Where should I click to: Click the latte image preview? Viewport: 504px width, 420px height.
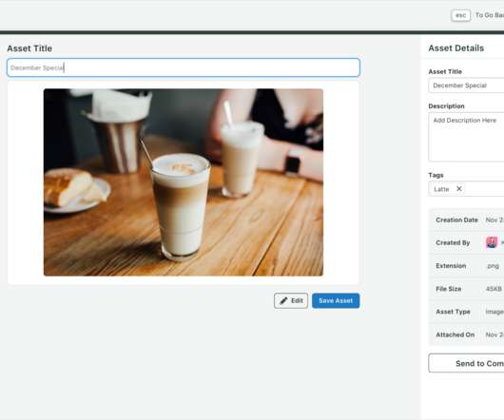coord(184,182)
